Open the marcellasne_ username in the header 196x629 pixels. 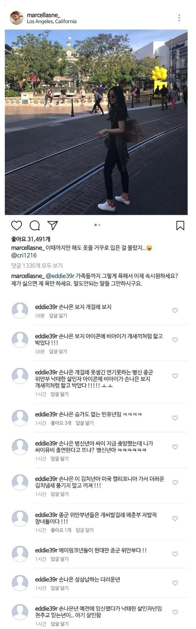(x=44, y=15)
